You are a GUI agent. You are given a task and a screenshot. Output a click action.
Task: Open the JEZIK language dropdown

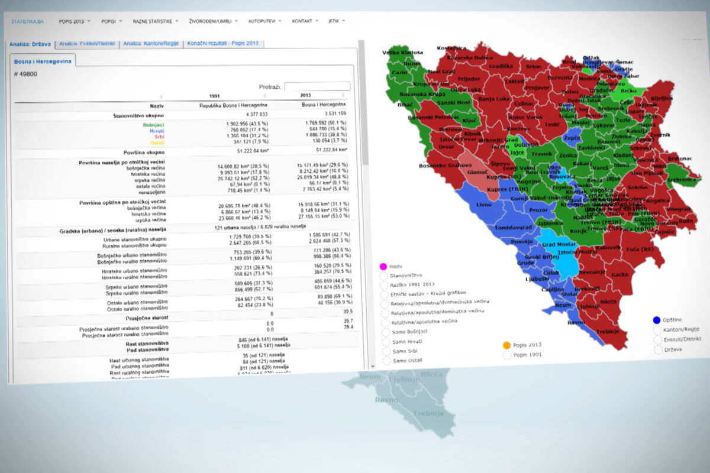tap(337, 21)
